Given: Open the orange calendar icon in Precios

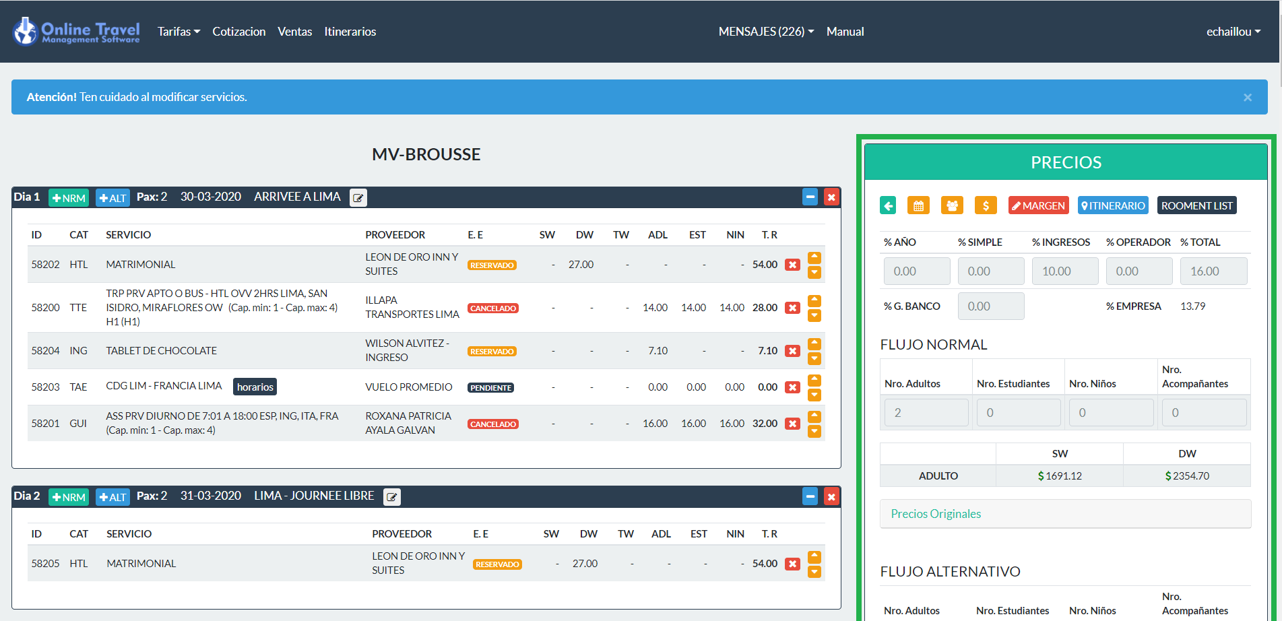Looking at the screenshot, I should tap(918, 205).
